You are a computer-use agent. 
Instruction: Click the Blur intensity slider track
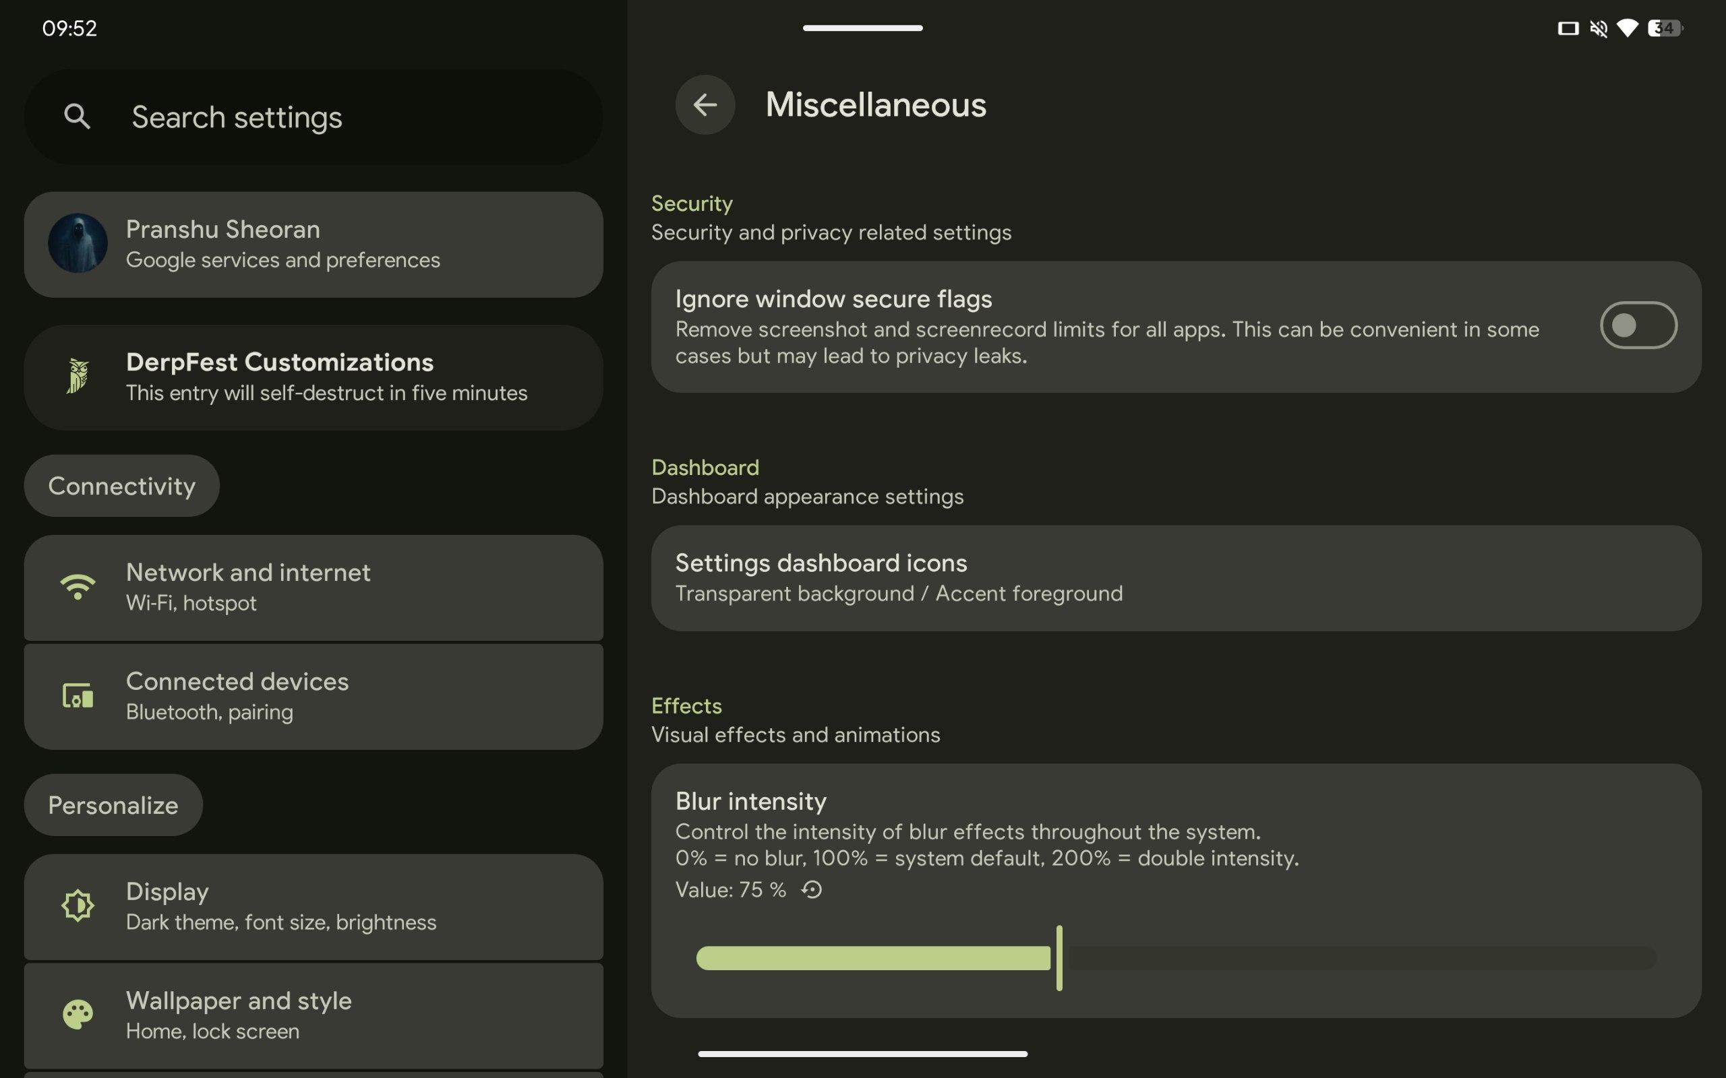pos(1355,958)
